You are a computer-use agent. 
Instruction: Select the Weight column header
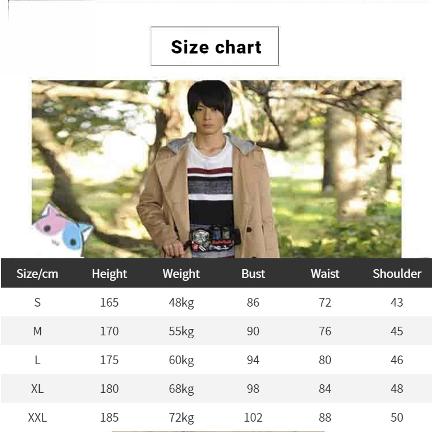(181, 273)
